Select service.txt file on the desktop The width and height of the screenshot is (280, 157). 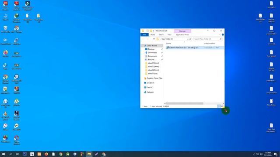click(271, 5)
